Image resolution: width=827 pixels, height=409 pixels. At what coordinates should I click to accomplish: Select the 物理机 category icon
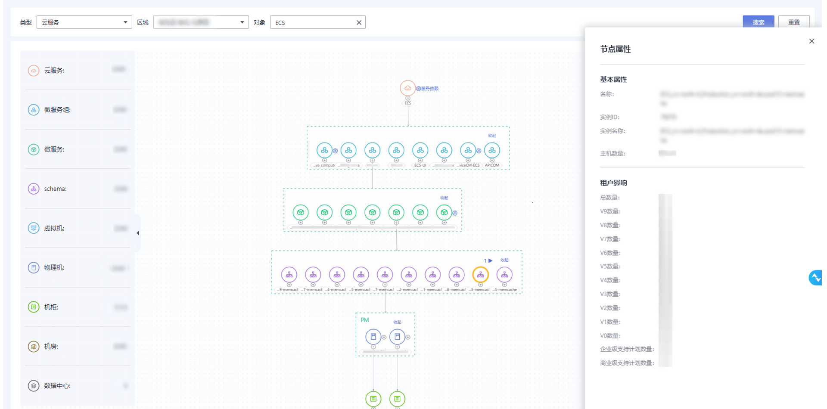point(34,267)
